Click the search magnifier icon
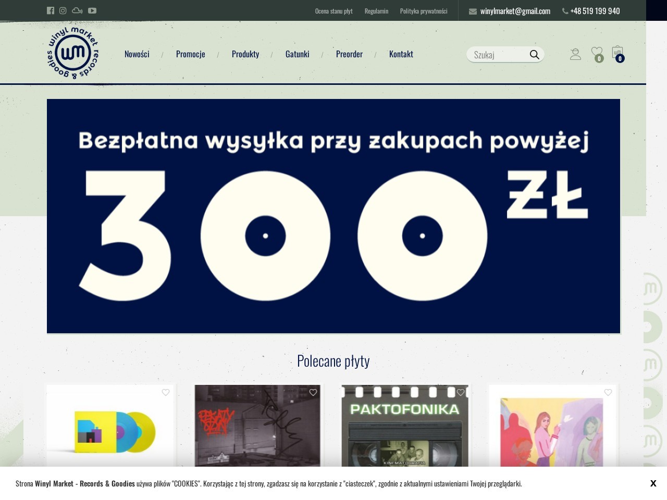 click(534, 54)
